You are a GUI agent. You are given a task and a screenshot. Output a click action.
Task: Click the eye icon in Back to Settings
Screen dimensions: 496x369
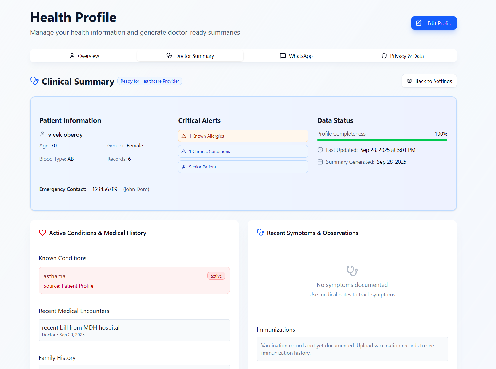(x=409, y=81)
